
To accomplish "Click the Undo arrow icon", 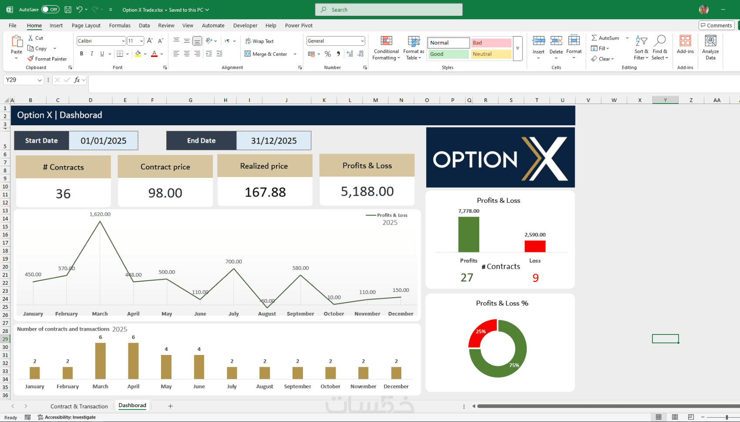I will coord(79,10).
